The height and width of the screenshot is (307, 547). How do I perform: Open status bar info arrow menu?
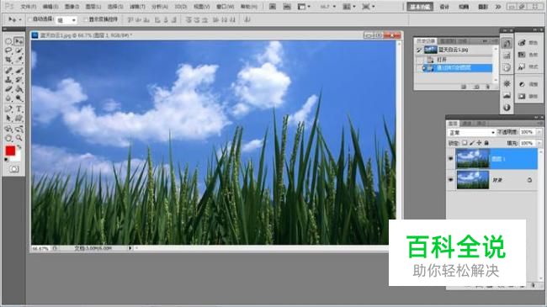[x=130, y=248]
